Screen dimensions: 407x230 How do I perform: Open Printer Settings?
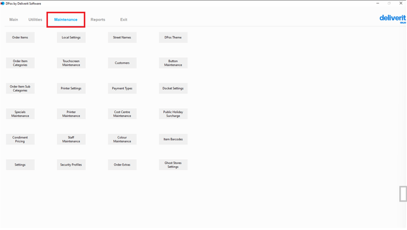pos(71,89)
